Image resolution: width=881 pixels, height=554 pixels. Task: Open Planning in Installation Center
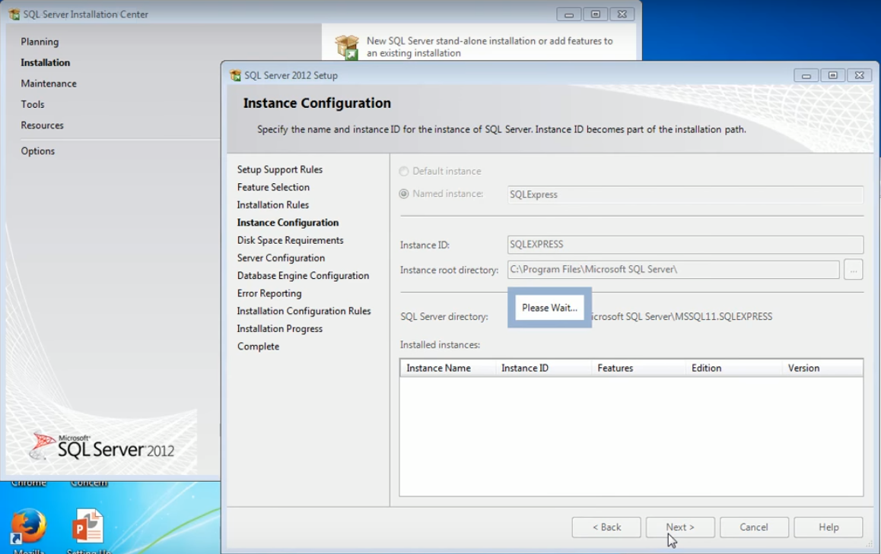(40, 42)
